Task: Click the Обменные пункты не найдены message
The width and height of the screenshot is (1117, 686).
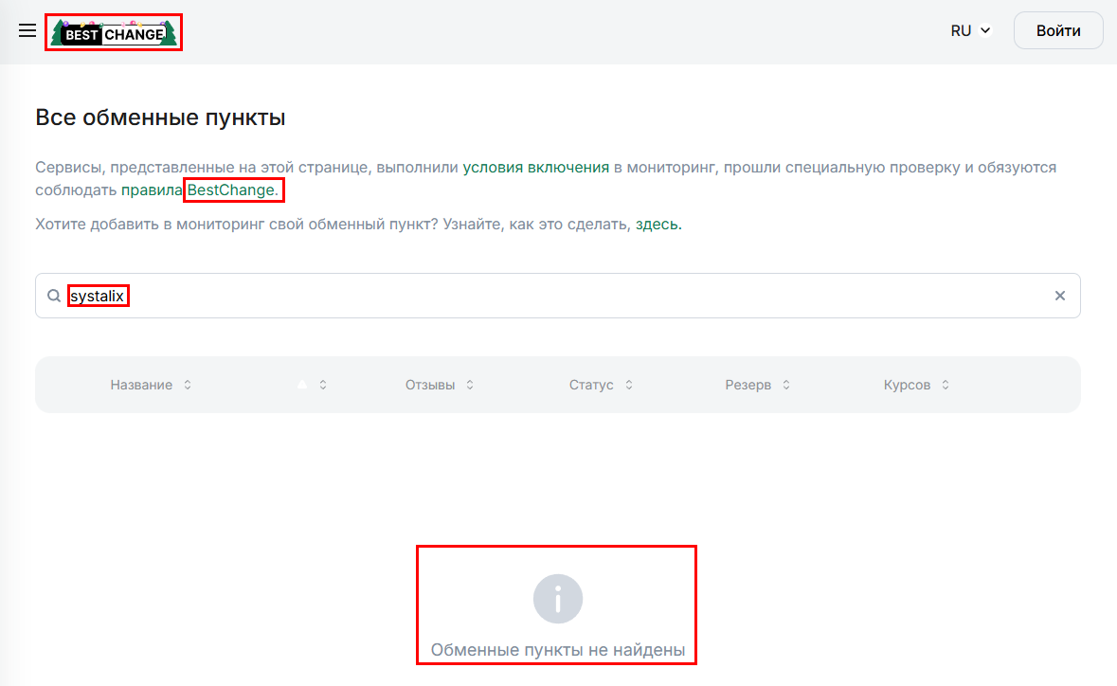Action: [x=557, y=649]
